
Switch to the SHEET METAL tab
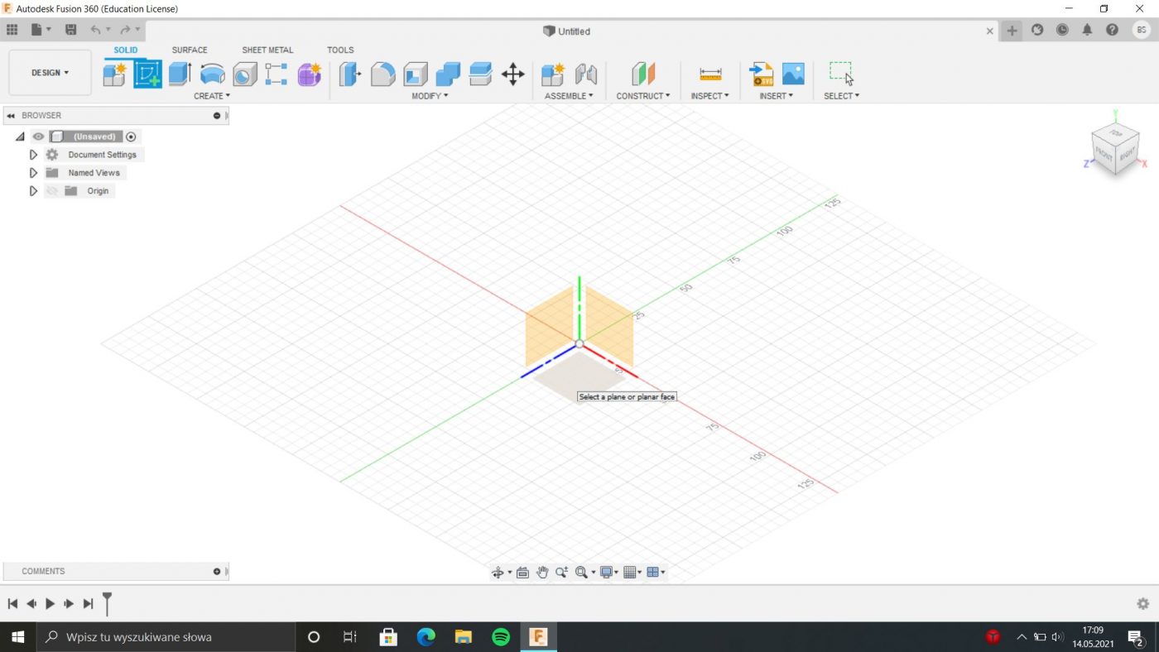click(267, 50)
